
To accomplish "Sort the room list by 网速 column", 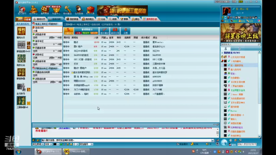I will (105, 38).
